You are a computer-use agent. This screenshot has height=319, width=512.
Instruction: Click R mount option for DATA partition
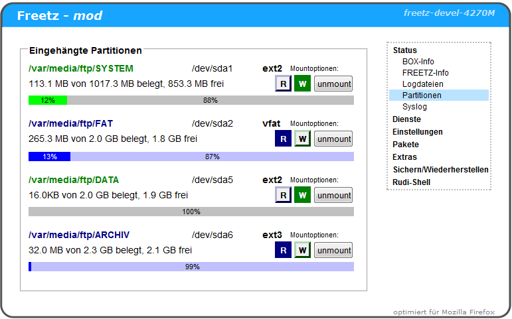click(x=283, y=195)
